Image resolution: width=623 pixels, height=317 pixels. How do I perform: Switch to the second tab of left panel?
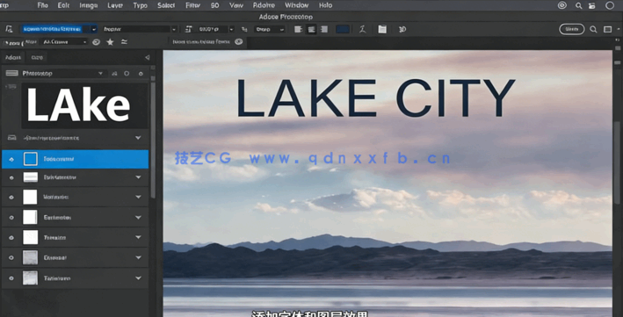pyautogui.click(x=37, y=57)
